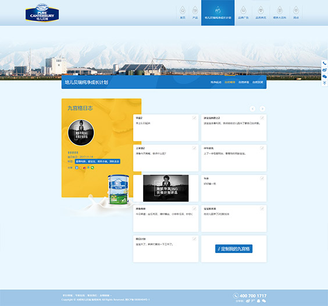The height and width of the screenshot is (306, 328).
Task: Click the Pure Canterbury logo
Action: click(x=42, y=13)
